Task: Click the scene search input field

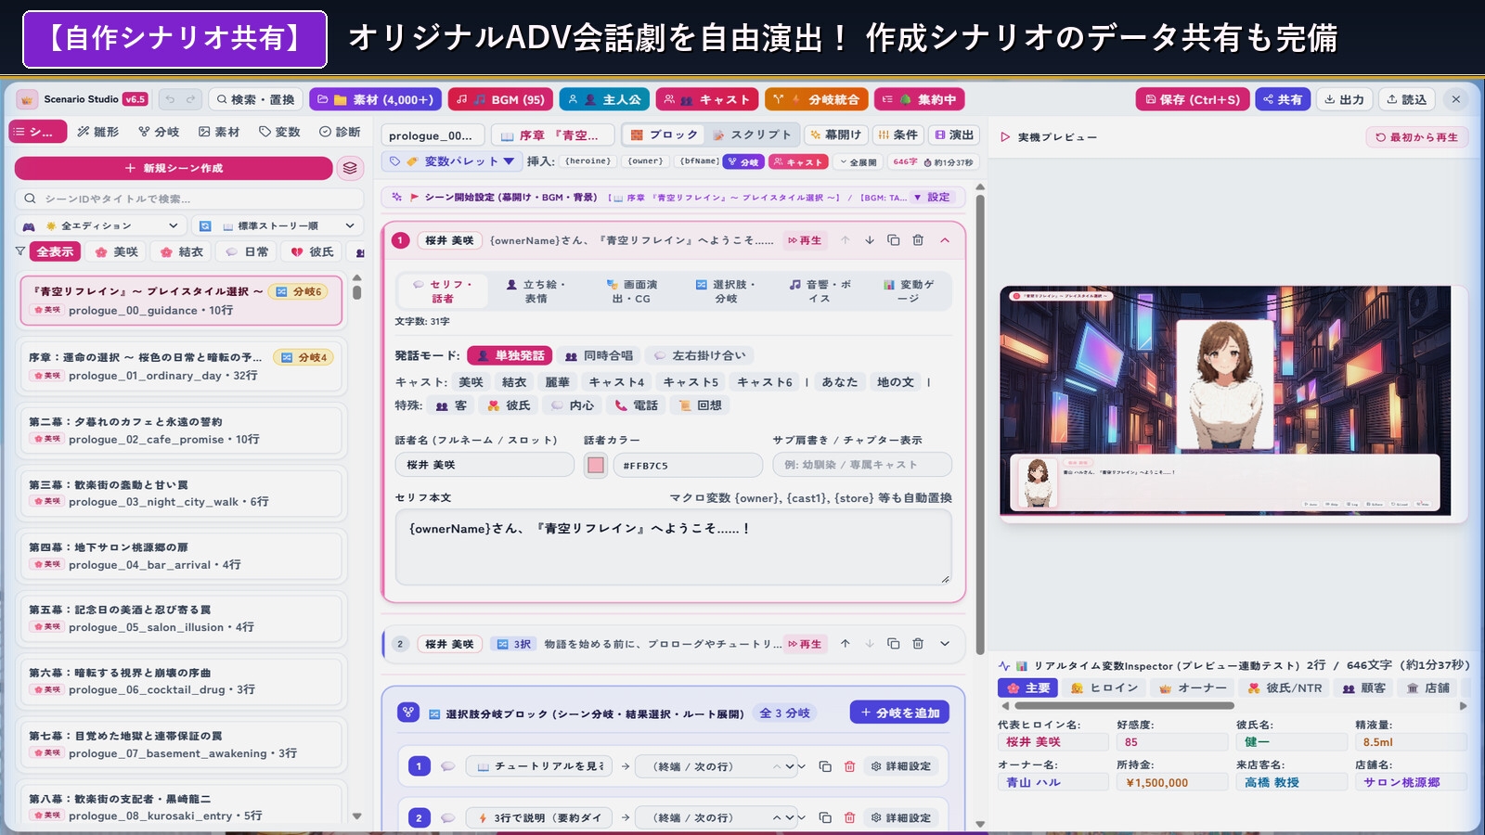Action: pyautogui.click(x=189, y=199)
